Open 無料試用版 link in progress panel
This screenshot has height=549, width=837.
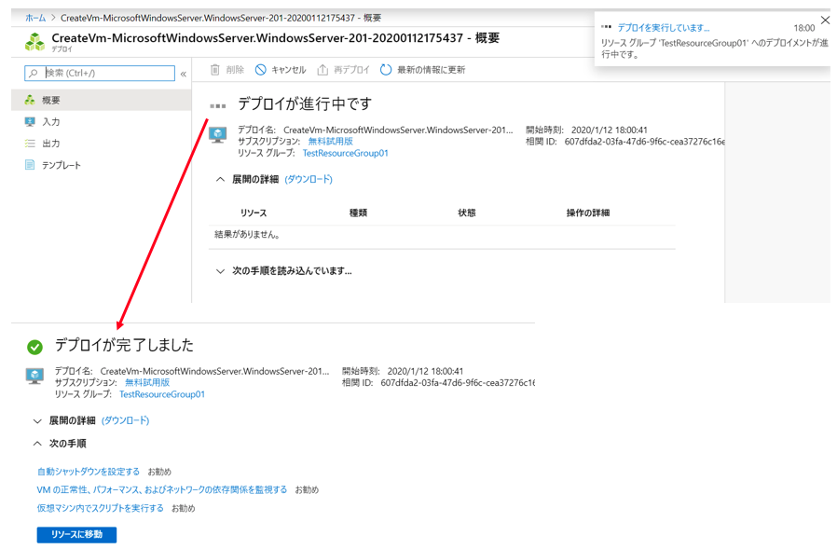331,141
